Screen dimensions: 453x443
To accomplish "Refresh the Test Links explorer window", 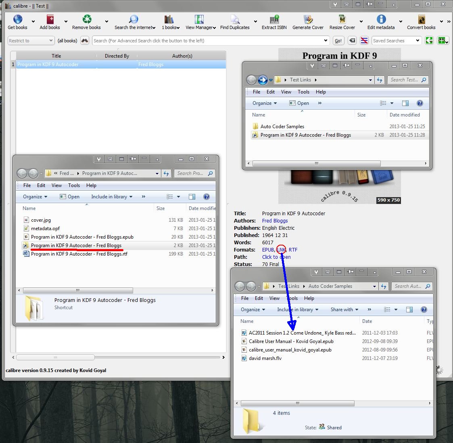I will (x=379, y=80).
